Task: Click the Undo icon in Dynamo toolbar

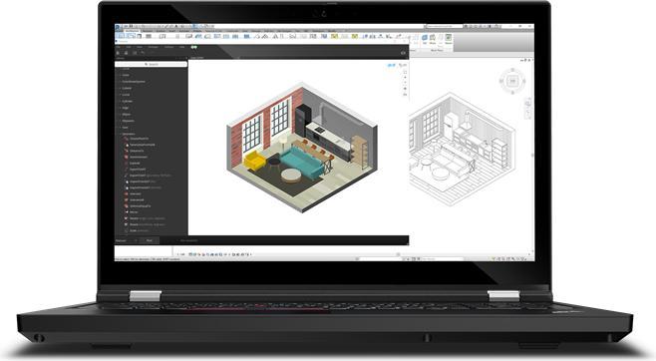Action: point(144,53)
